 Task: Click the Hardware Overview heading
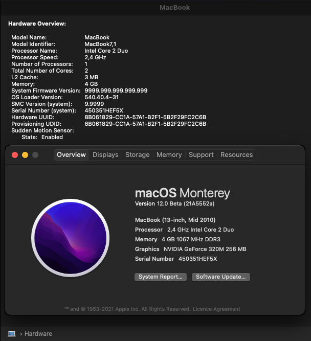click(x=37, y=24)
